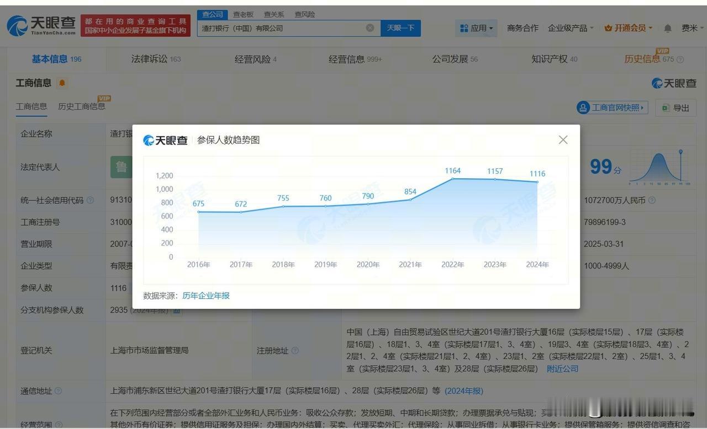Switch to the 法律诉讼 tab
The image size is (707, 429).
pos(156,59)
